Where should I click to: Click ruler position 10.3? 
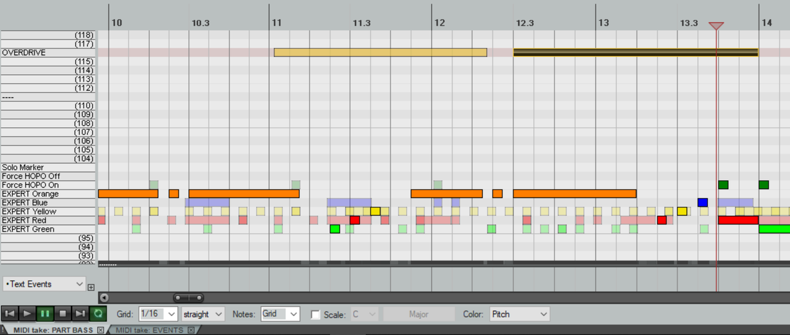(x=201, y=23)
